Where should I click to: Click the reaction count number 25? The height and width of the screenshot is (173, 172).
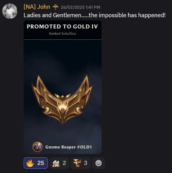point(41,163)
